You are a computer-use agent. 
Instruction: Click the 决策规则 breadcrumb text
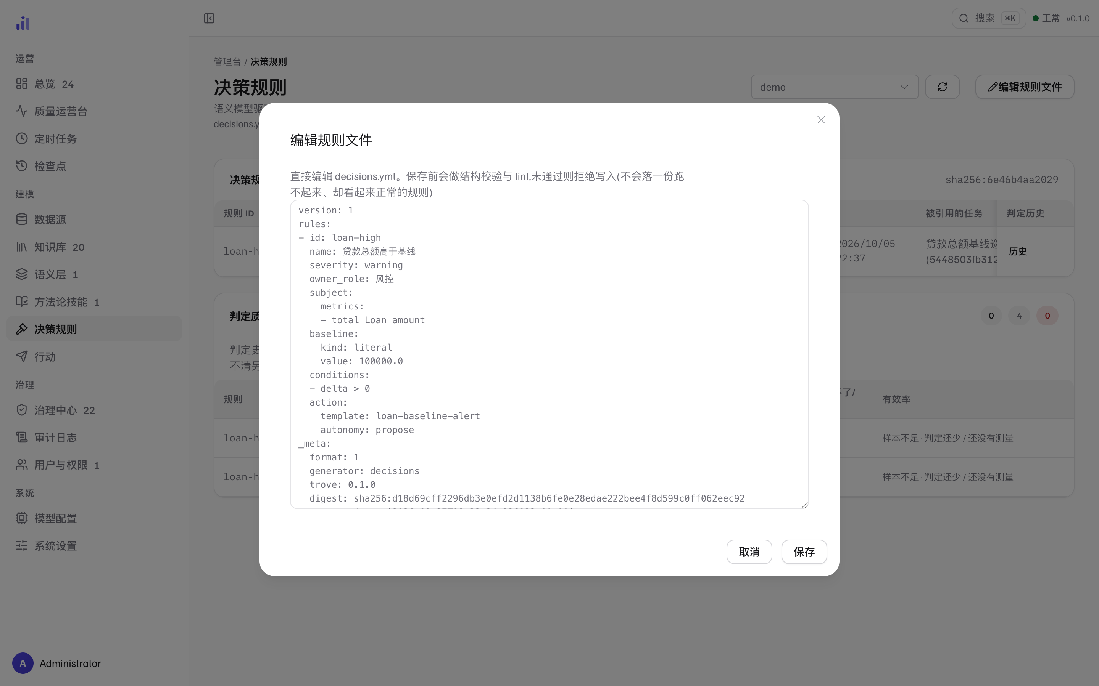click(x=268, y=62)
